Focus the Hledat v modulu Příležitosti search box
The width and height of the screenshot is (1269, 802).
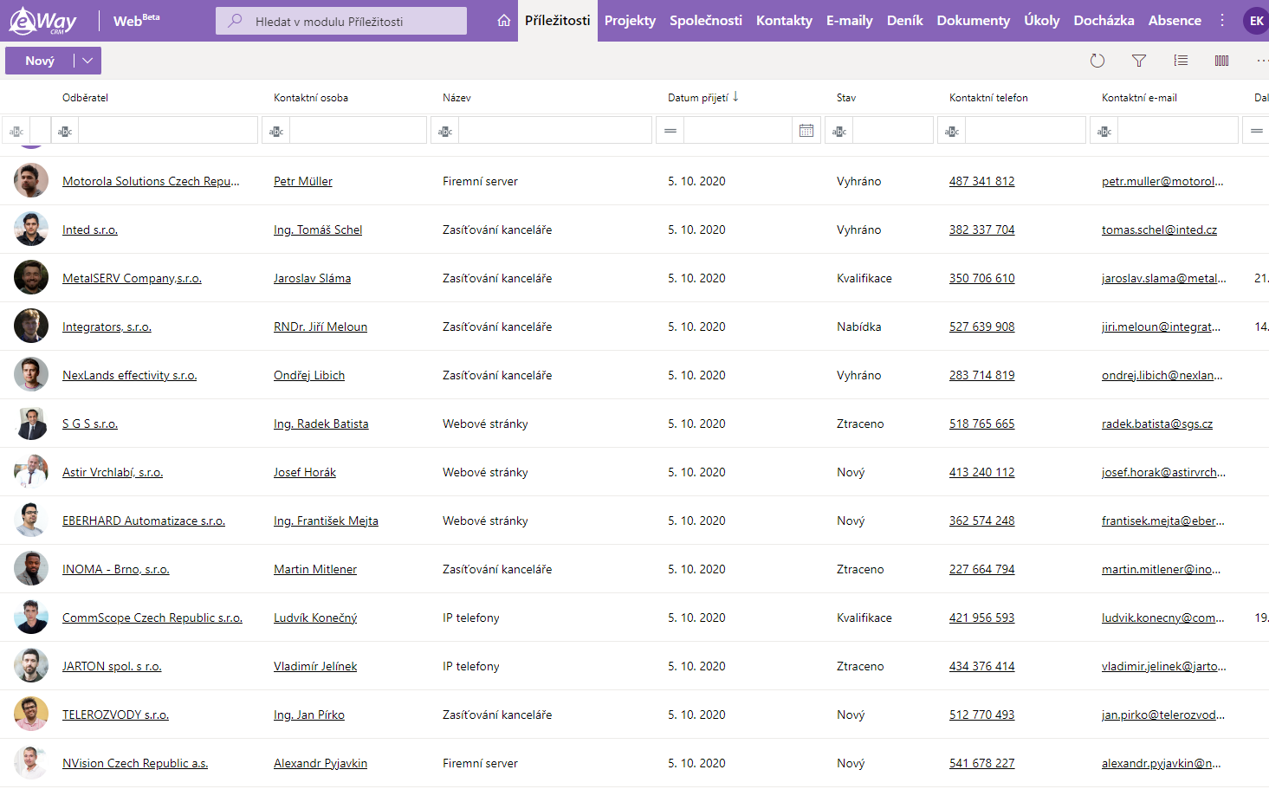(341, 21)
